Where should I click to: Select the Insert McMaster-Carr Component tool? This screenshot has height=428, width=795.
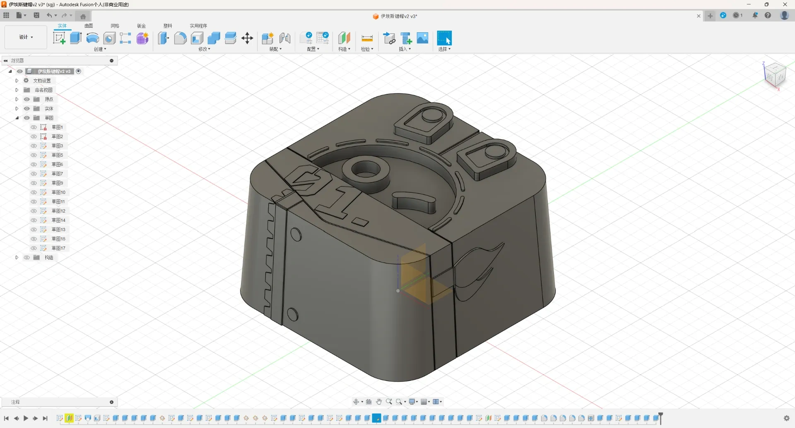406,38
